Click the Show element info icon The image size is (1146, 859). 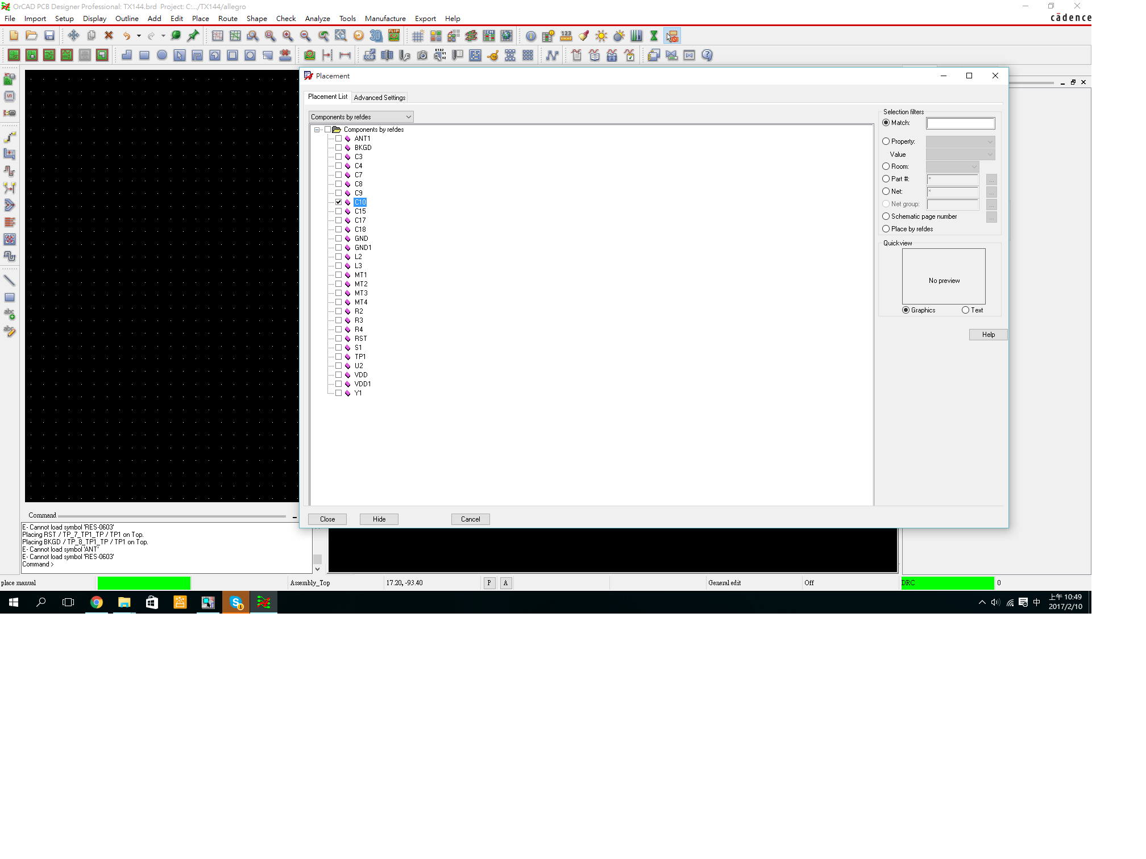tap(530, 36)
